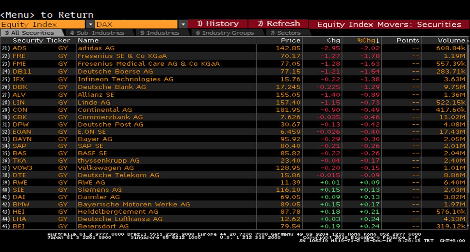Click the Name column header
This screenshot has width=470, height=252.
tap(88, 40)
